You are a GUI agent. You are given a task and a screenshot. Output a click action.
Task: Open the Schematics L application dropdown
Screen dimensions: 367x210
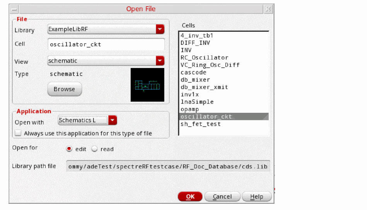point(113,121)
